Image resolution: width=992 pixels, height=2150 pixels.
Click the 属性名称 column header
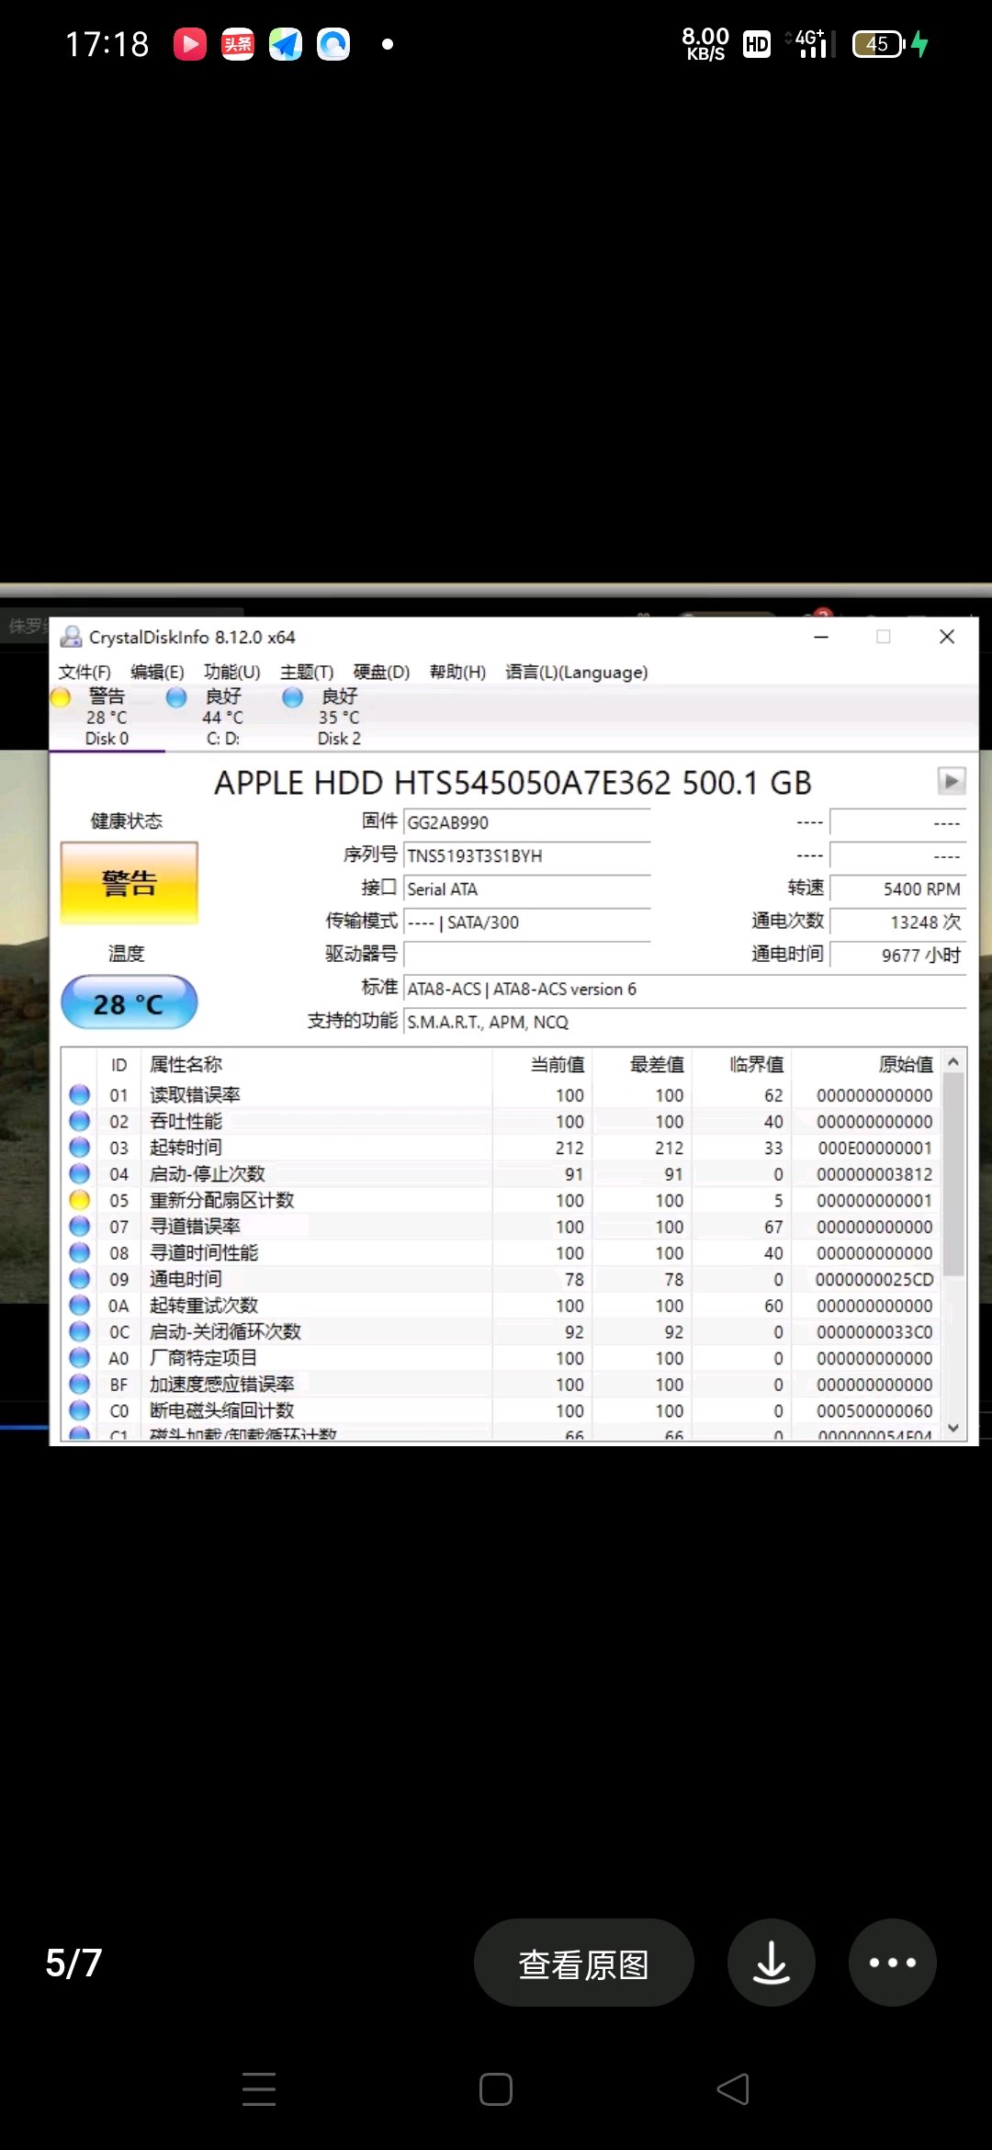tap(317, 1064)
